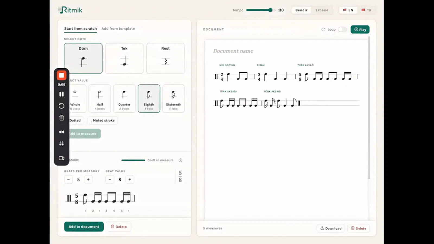Download the document

click(x=331, y=228)
